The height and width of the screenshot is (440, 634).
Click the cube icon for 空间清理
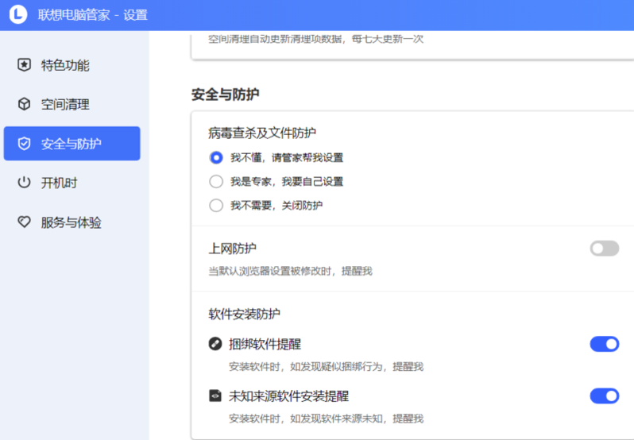point(25,104)
